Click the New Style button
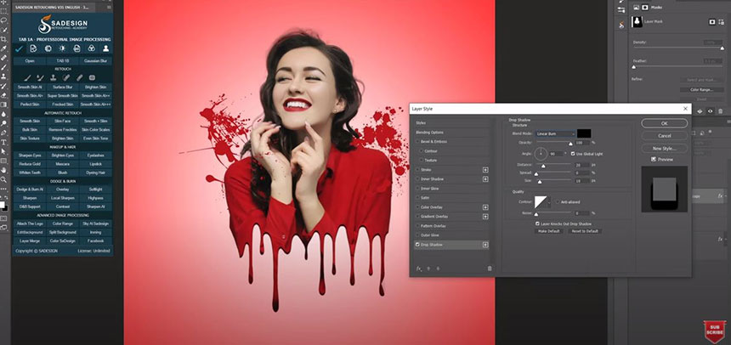This screenshot has width=731, height=345. [665, 148]
